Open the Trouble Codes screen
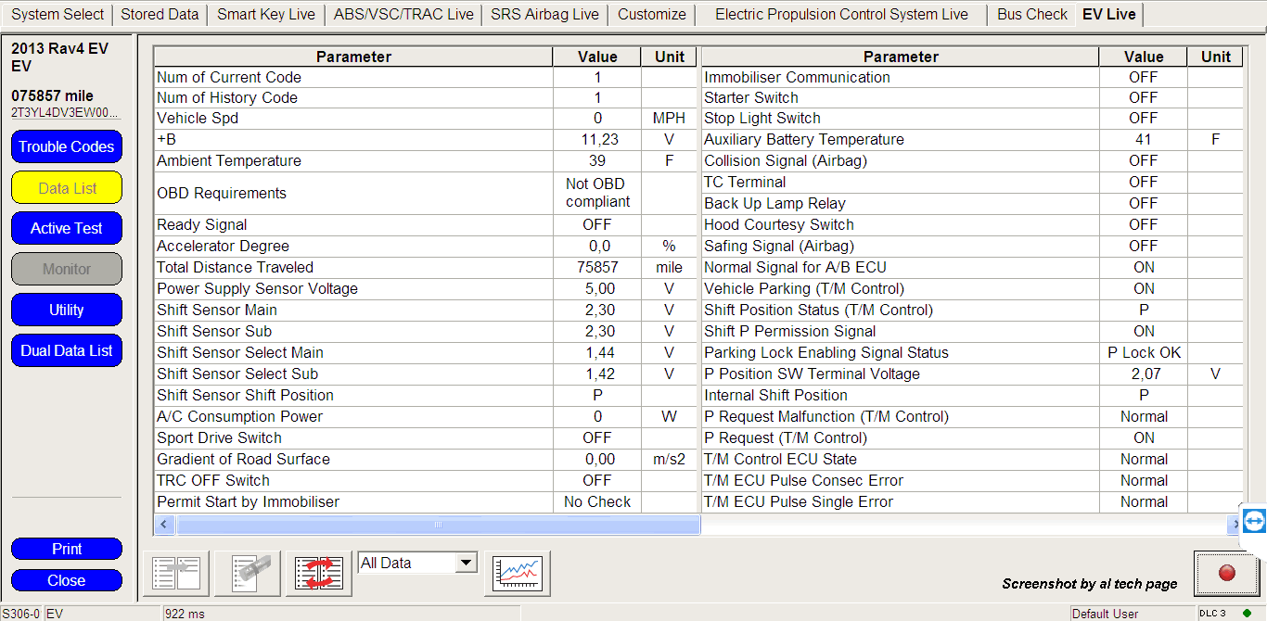This screenshot has height=621, width=1267. (x=67, y=146)
